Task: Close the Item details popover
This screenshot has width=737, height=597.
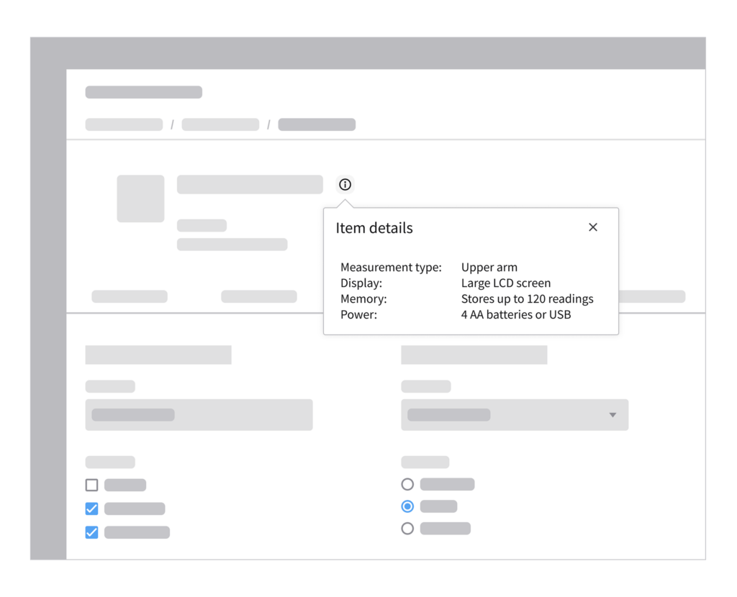Action: [593, 227]
